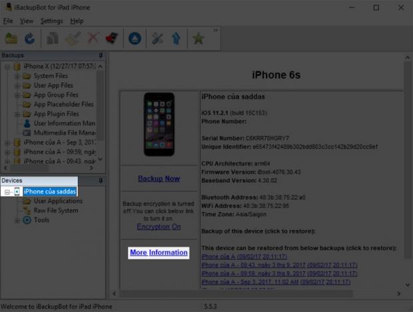
Task: Expand the App Plugin Files folder
Action: pyautogui.click(x=17, y=115)
